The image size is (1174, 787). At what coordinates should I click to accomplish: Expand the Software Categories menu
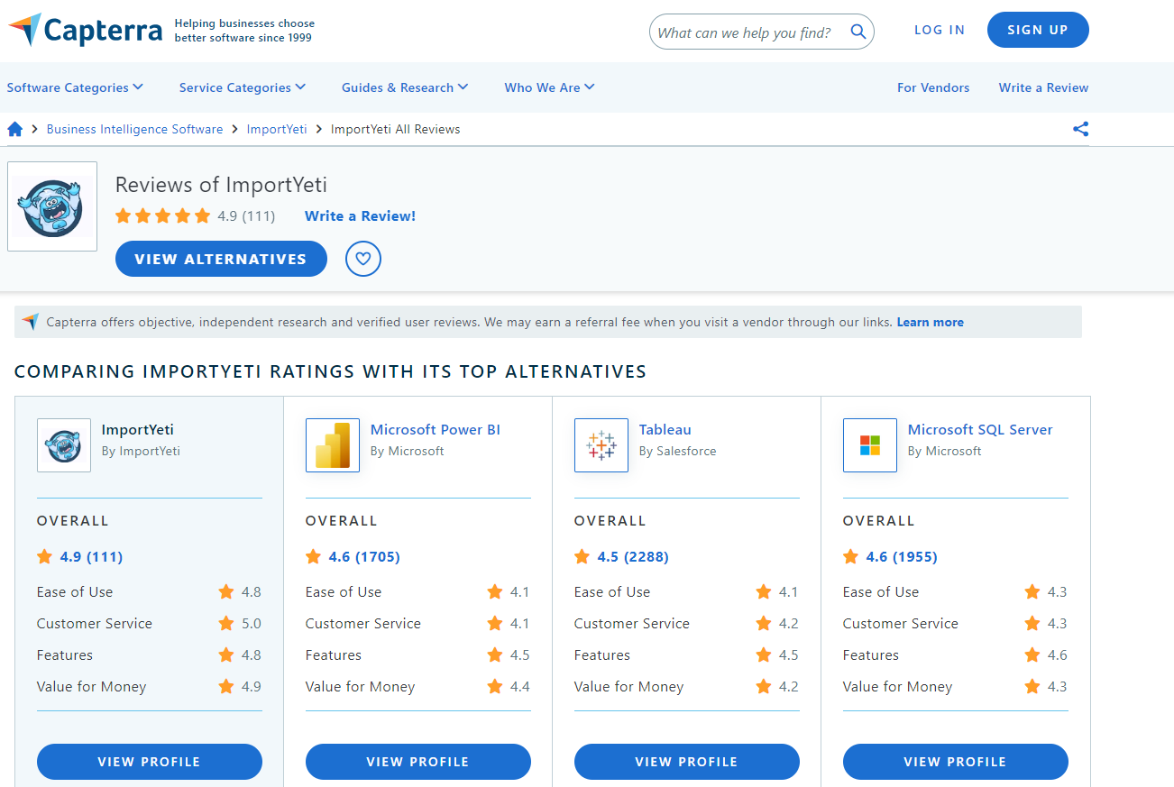[x=75, y=87]
